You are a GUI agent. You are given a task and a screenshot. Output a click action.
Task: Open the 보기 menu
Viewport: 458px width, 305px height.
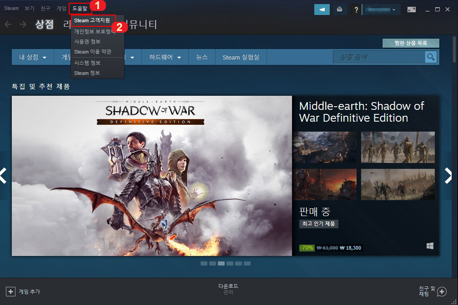pos(30,9)
